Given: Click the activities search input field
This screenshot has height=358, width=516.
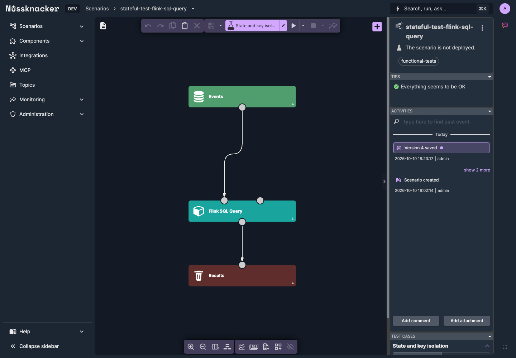Looking at the screenshot, I should (x=441, y=122).
